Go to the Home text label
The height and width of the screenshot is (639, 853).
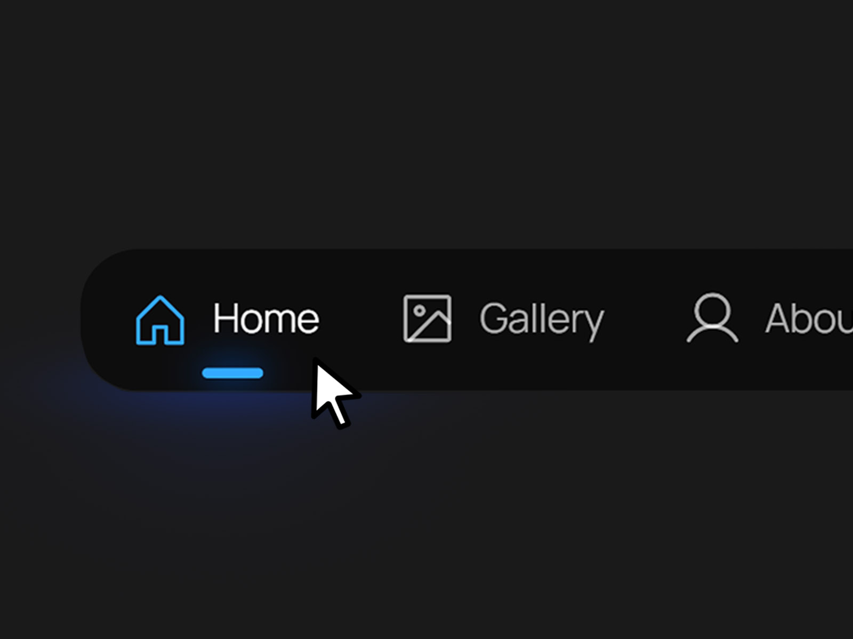pos(266,318)
